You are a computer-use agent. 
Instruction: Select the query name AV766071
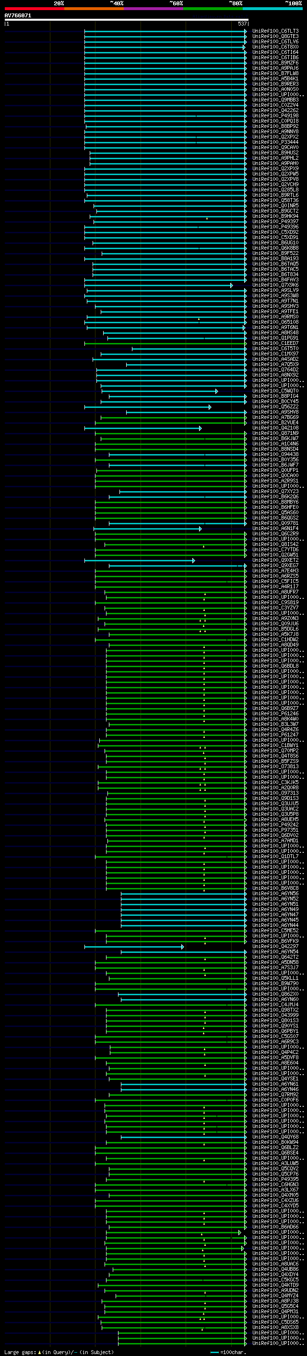coord(18,16)
